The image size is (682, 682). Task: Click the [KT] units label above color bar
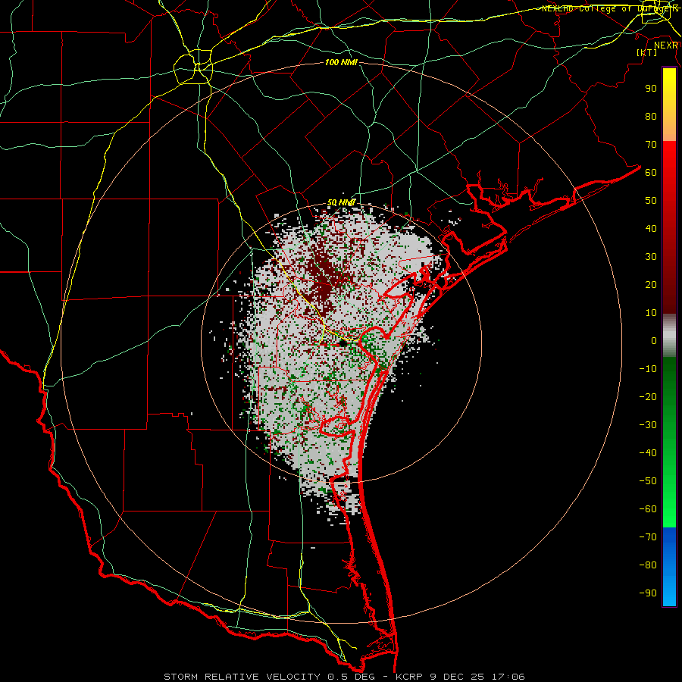pos(647,52)
